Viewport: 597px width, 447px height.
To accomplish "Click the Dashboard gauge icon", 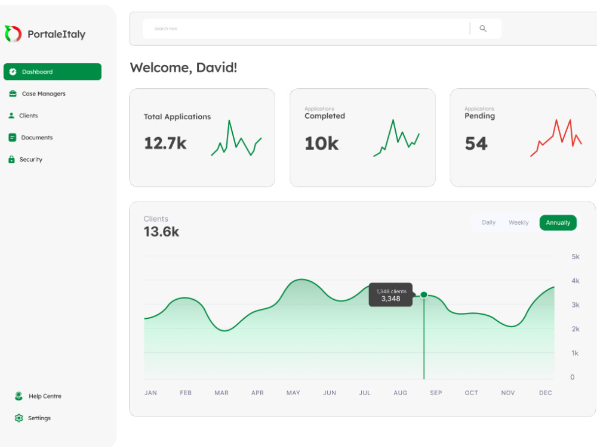I will point(13,72).
